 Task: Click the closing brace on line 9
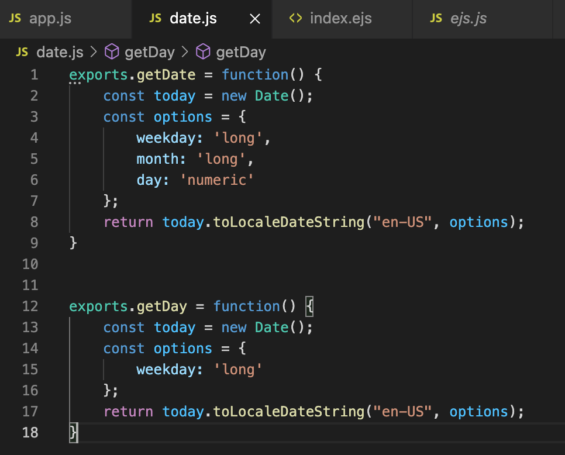click(73, 243)
